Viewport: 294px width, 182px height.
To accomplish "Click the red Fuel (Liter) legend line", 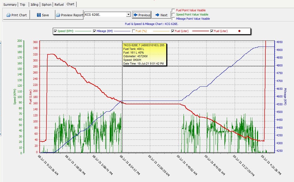I will (200, 31).
